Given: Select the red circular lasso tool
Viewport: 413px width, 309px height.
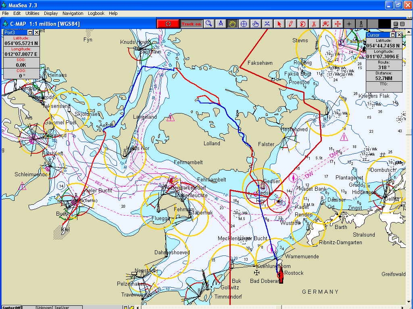Looking at the screenshot, I should 302,24.
